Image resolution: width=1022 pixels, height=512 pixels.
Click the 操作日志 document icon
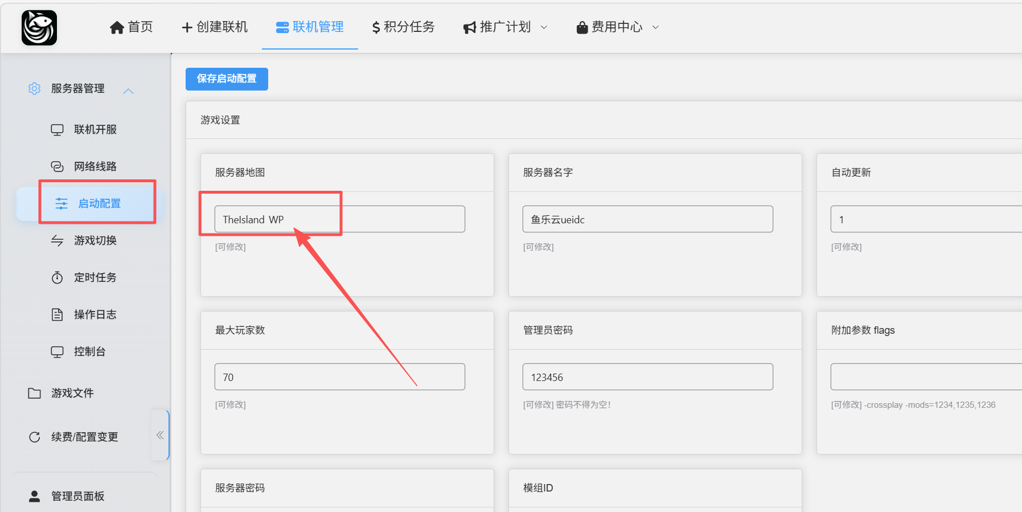click(x=58, y=314)
